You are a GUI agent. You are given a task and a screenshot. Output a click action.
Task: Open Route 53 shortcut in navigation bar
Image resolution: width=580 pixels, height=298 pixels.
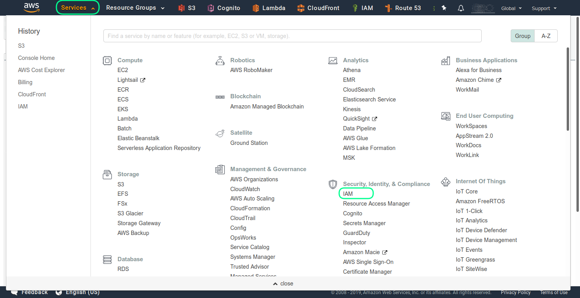coord(403,8)
